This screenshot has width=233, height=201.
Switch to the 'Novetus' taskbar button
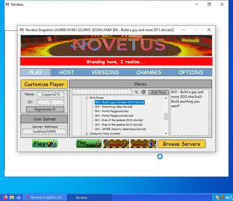[x=90, y=197]
